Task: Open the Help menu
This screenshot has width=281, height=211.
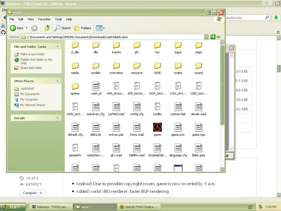Action: tap(69, 19)
